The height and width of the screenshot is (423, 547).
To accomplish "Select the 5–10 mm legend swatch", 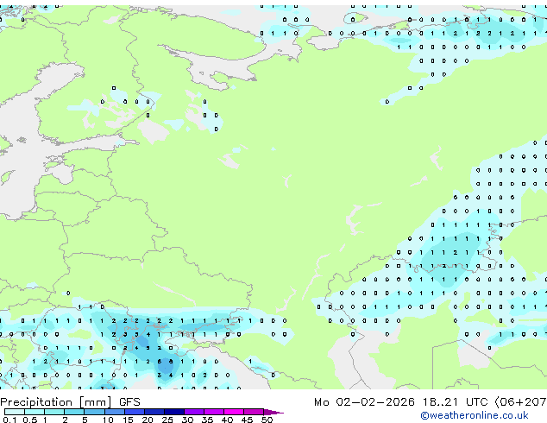I will click(94, 412).
